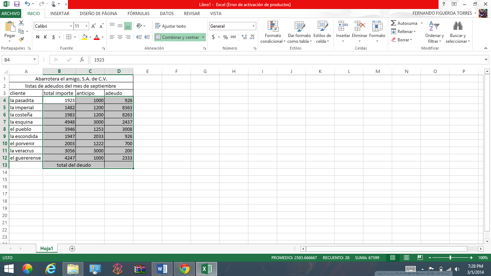Open Formato condicional
The height and width of the screenshot is (276, 491).
coord(272,32)
